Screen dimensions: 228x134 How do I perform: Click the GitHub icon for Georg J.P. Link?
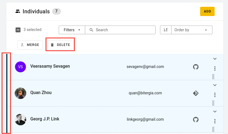pos(196,120)
